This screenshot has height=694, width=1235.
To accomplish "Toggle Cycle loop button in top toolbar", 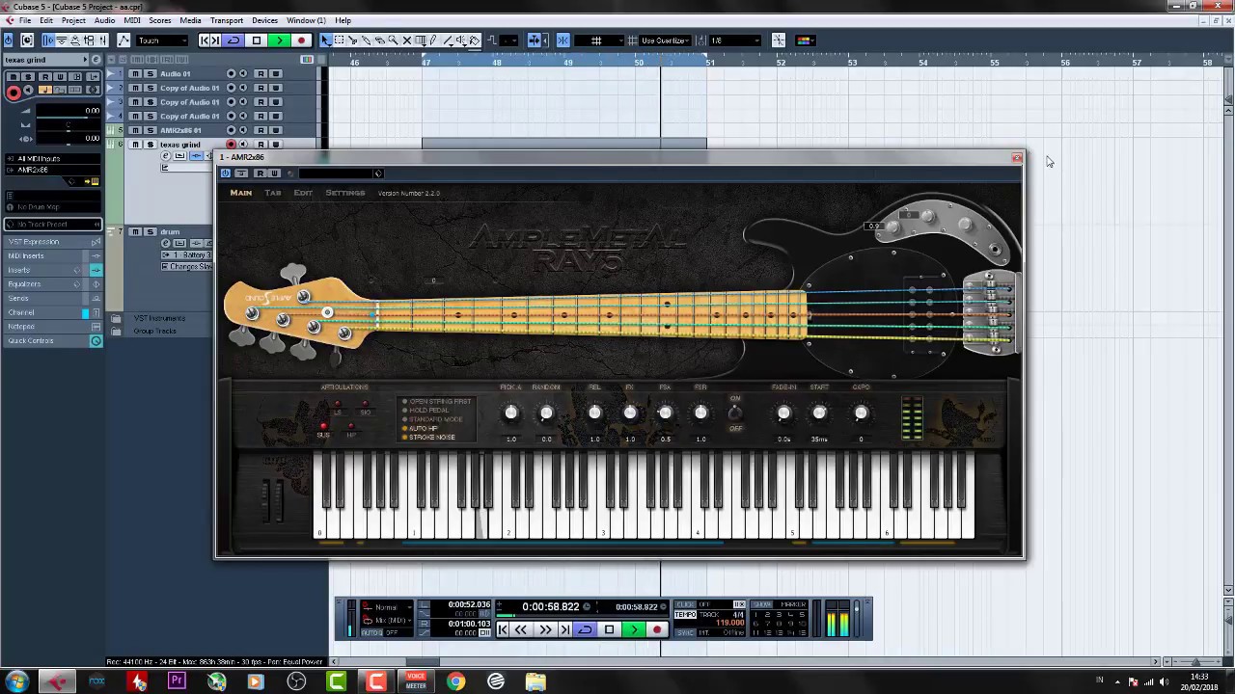I will pyautogui.click(x=233, y=40).
